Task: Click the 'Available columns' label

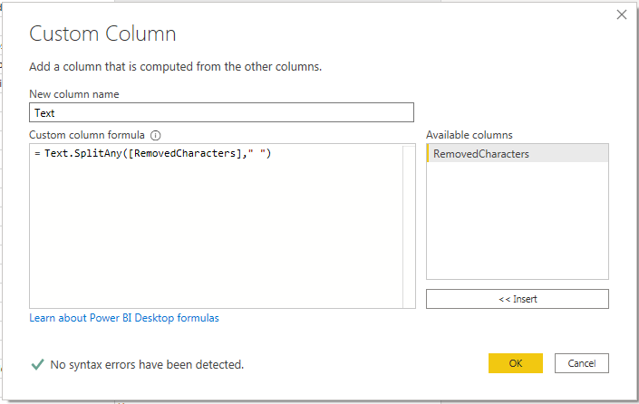Action: pos(469,135)
